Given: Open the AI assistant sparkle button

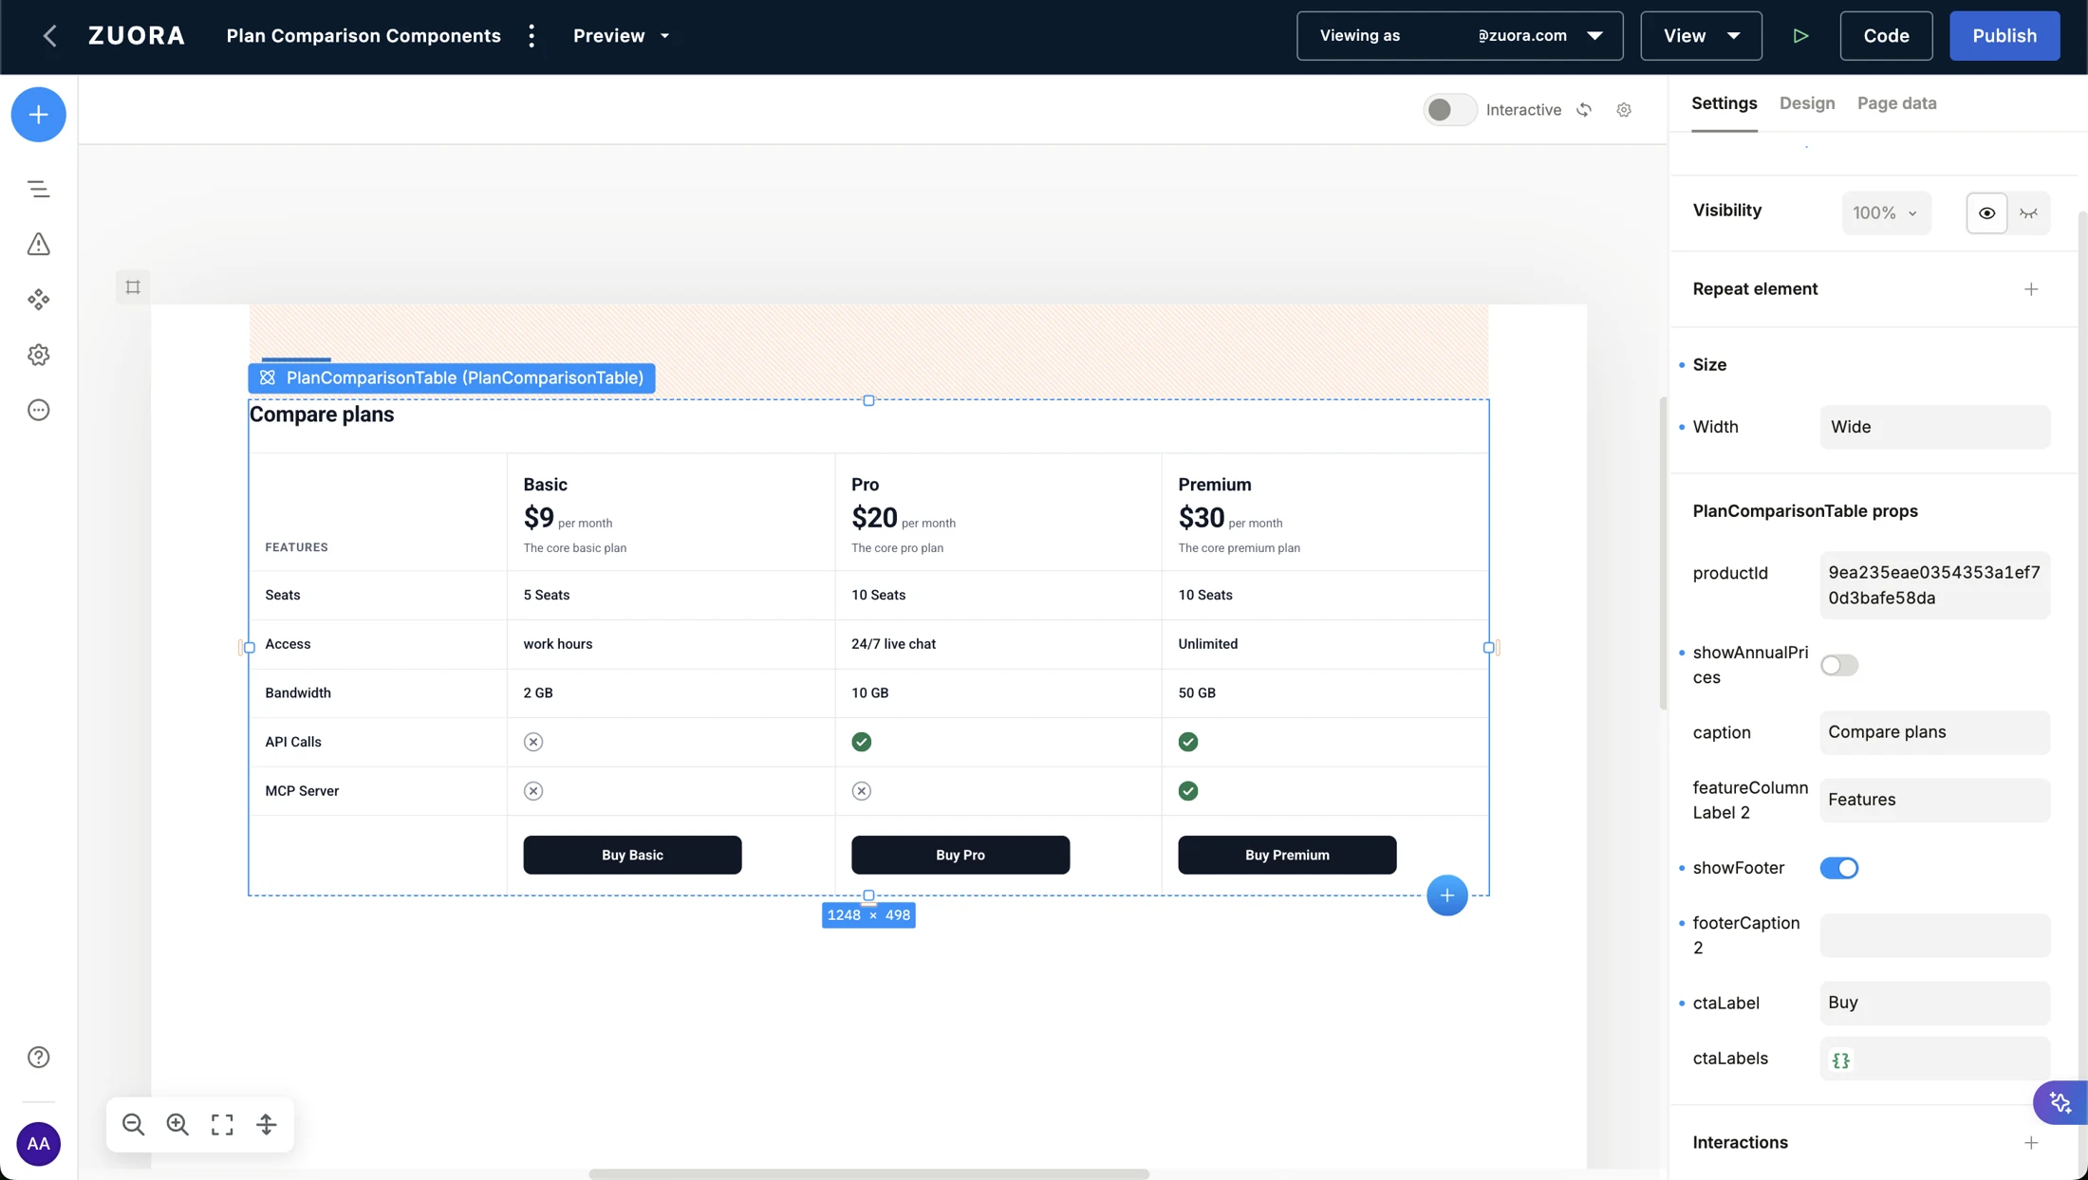Looking at the screenshot, I should [2060, 1102].
